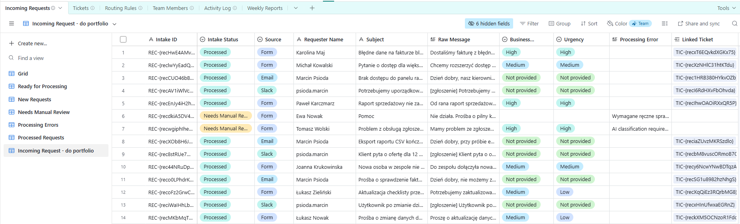Open row height settings icon
Screen dimensions: 740x224
pos(664,23)
